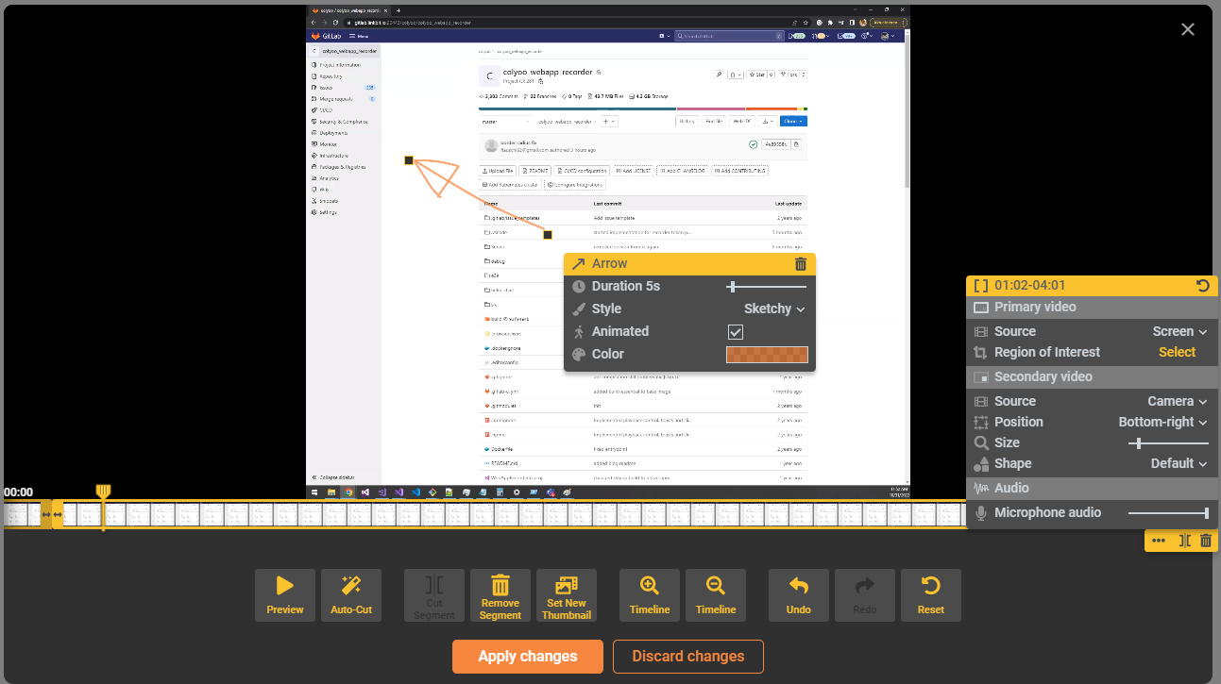Click the Redo button
The height and width of the screenshot is (684, 1221).
865,595
